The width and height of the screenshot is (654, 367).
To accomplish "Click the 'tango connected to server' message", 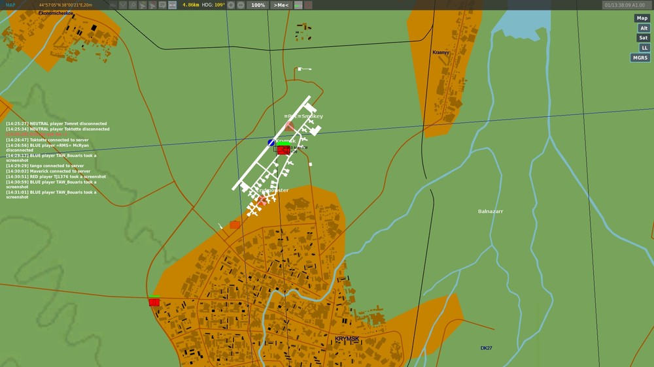I will (x=44, y=166).
